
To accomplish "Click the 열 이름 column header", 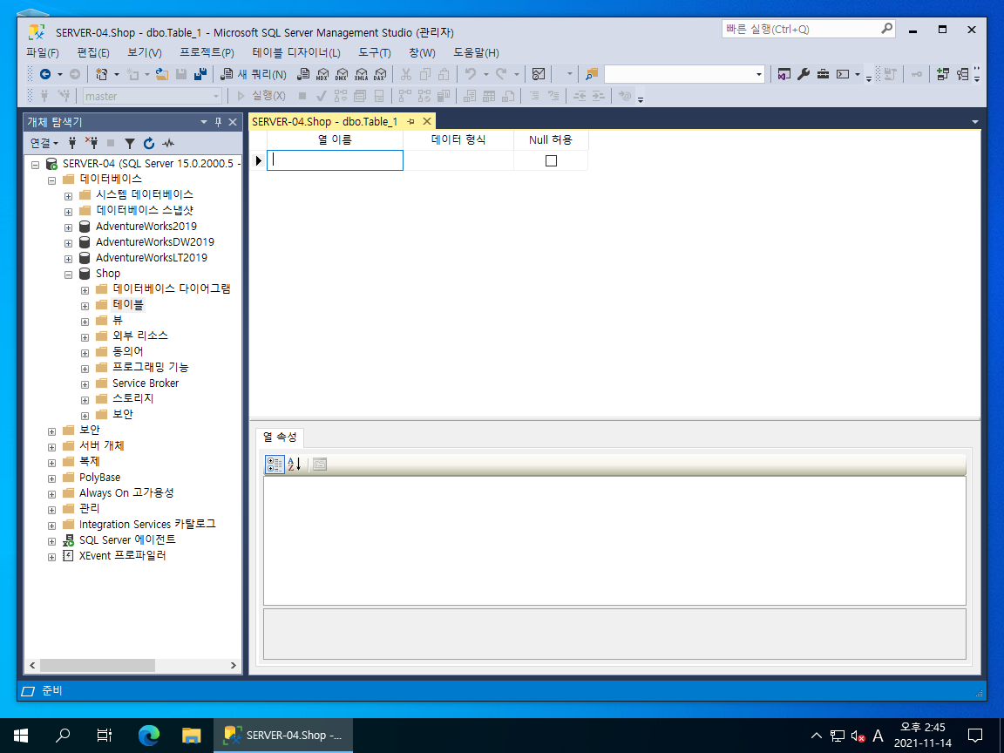I will tap(335, 140).
